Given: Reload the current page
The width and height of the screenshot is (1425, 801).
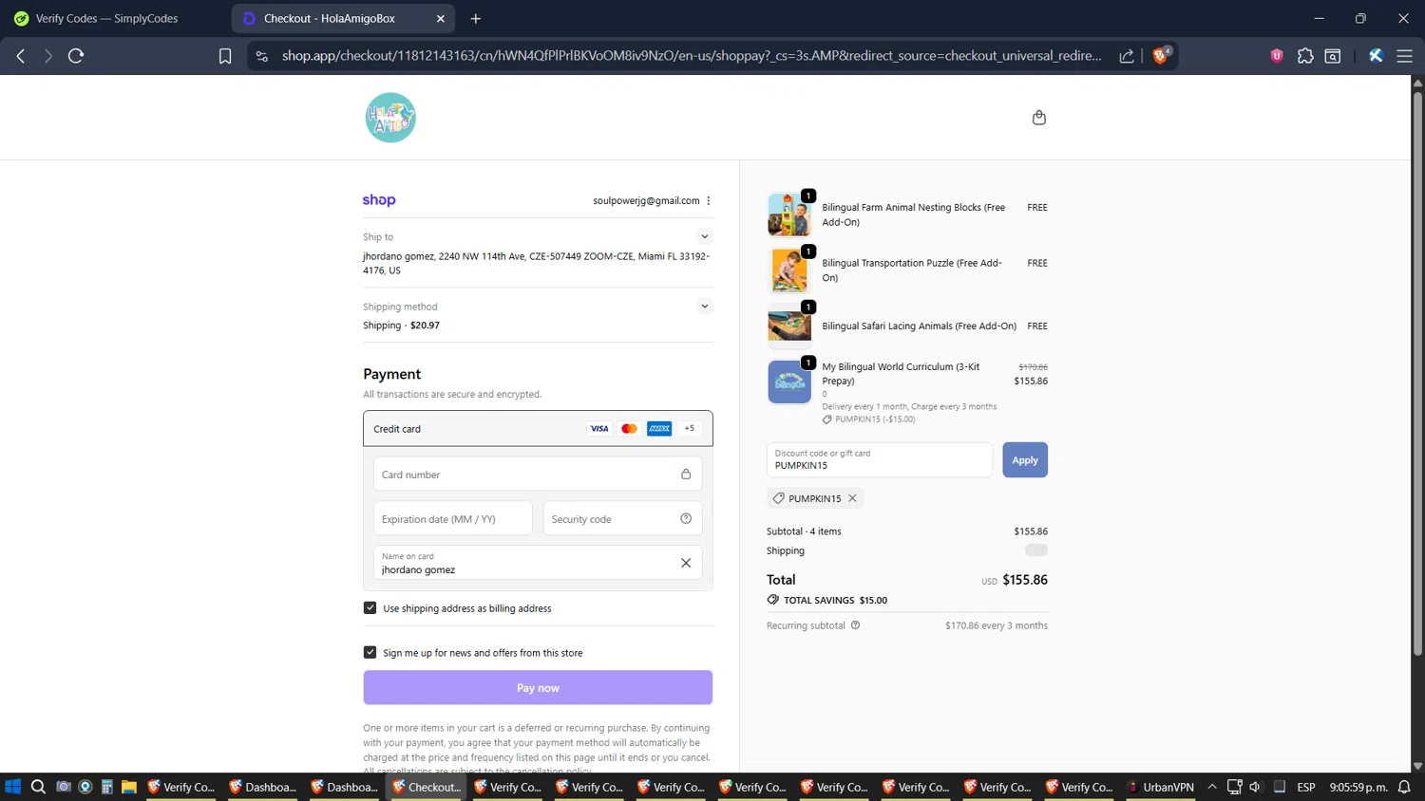Looking at the screenshot, I should [x=76, y=56].
